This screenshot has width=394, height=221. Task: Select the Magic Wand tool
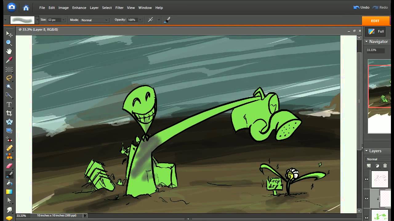click(9, 87)
